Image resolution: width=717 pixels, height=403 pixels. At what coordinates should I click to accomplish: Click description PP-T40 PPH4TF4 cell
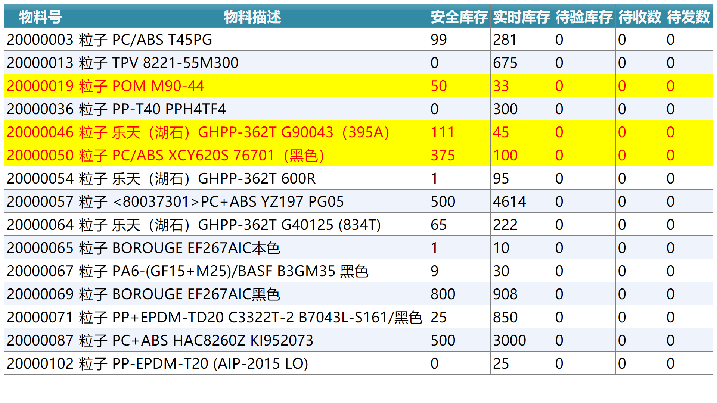(152, 109)
